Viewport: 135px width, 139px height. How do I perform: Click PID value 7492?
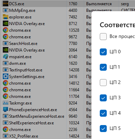(73, 17)
